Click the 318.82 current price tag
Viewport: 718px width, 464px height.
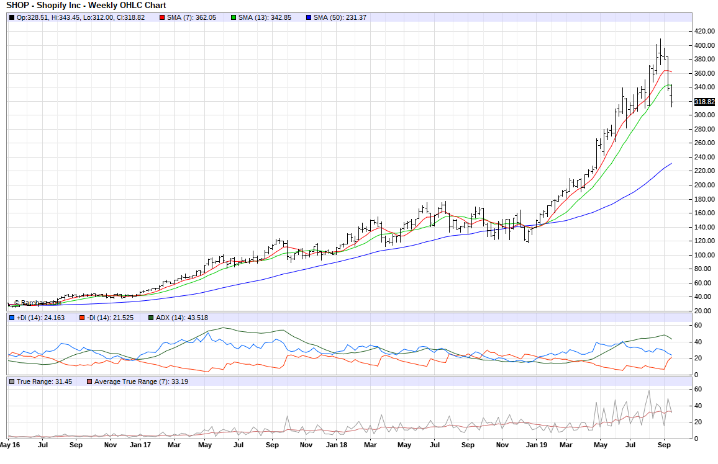[704, 102]
